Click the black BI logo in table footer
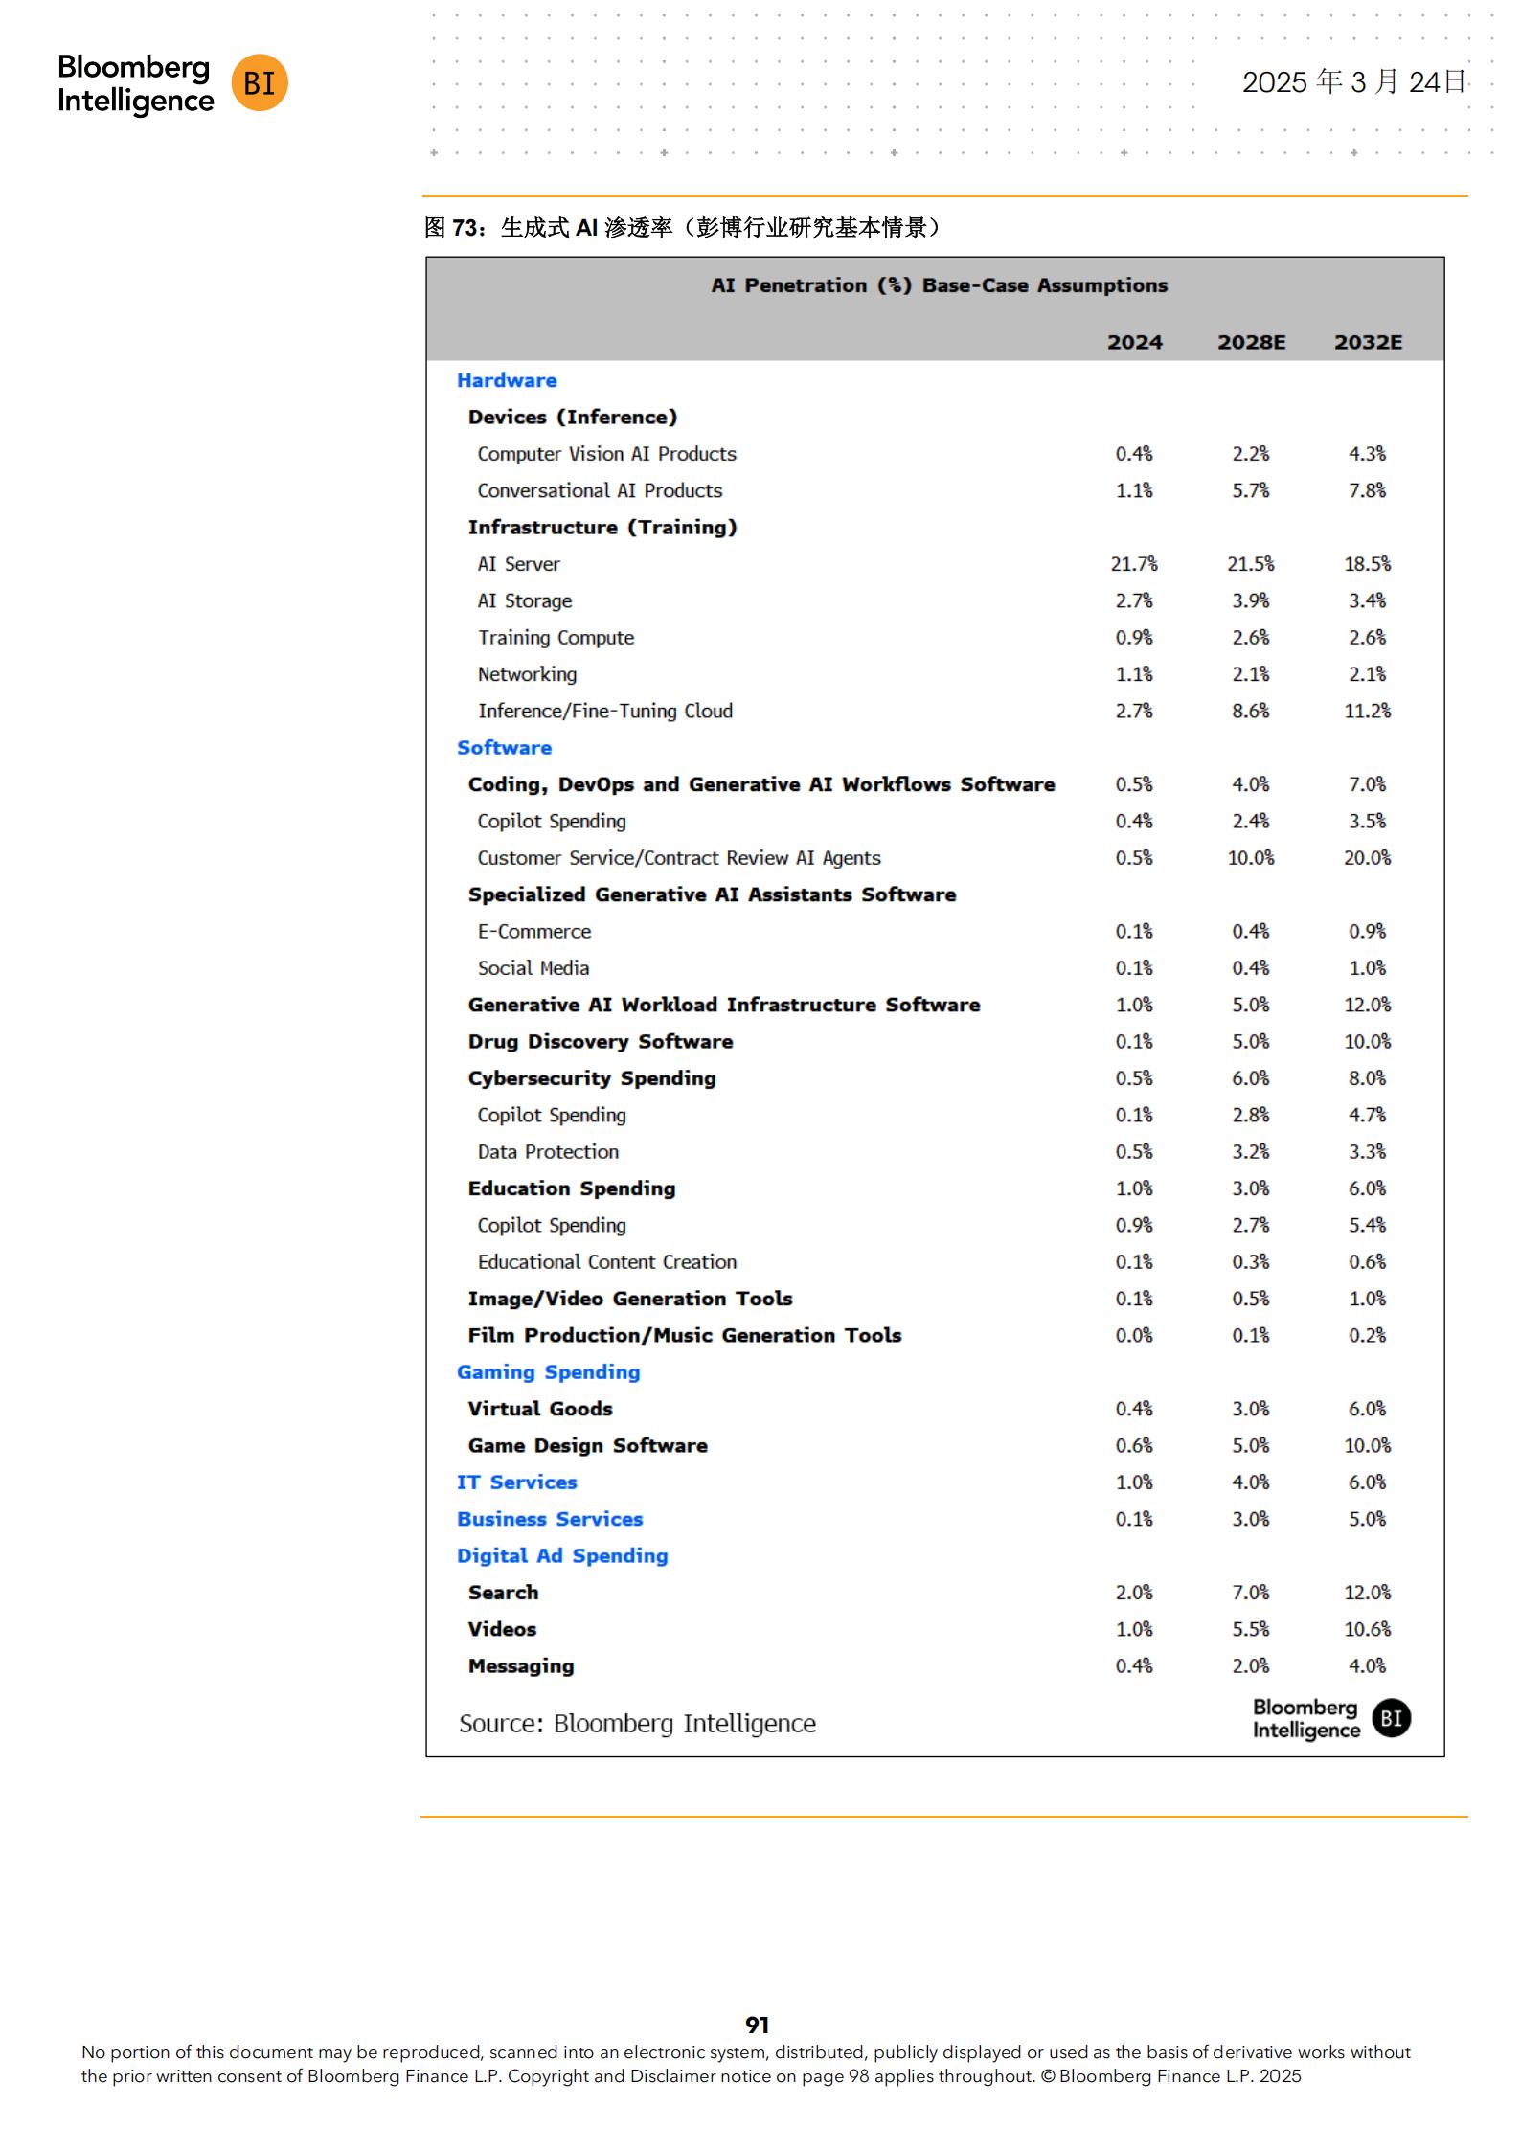The image size is (1521, 2150). 1391,1718
